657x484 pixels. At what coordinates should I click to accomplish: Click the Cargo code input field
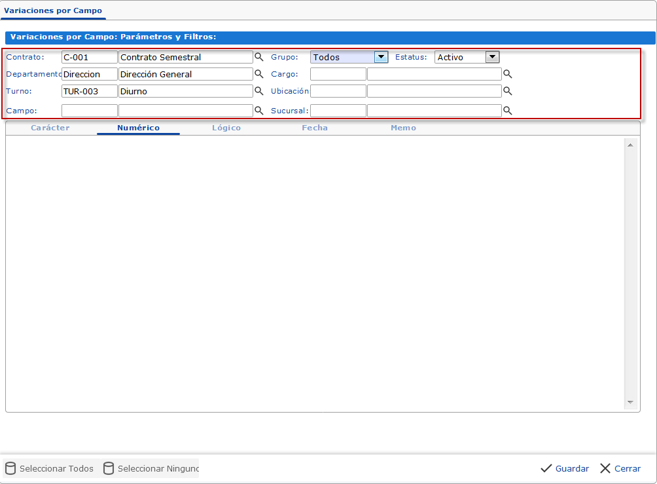(338, 74)
